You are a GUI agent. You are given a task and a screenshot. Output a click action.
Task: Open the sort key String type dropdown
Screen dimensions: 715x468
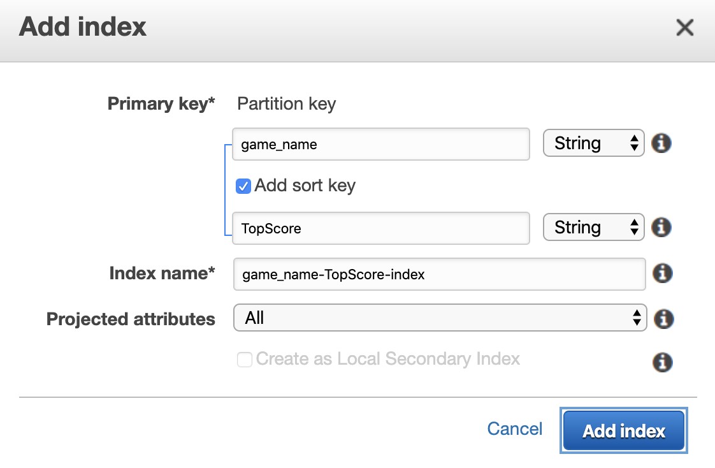tap(593, 228)
